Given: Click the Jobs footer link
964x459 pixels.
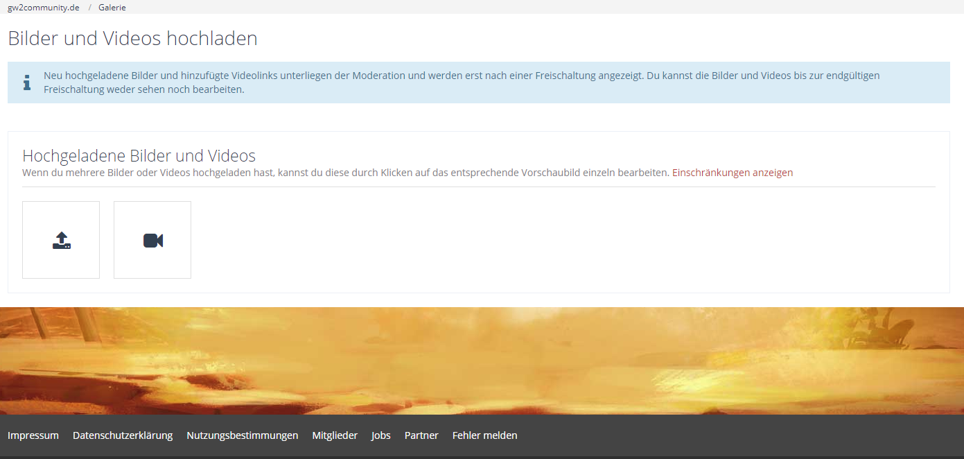Looking at the screenshot, I should [x=380, y=435].
